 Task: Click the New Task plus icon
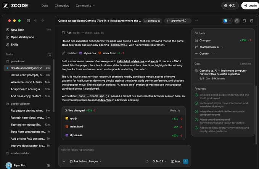7,30
